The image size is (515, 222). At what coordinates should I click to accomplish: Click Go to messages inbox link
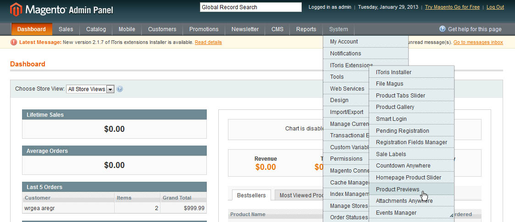click(478, 42)
